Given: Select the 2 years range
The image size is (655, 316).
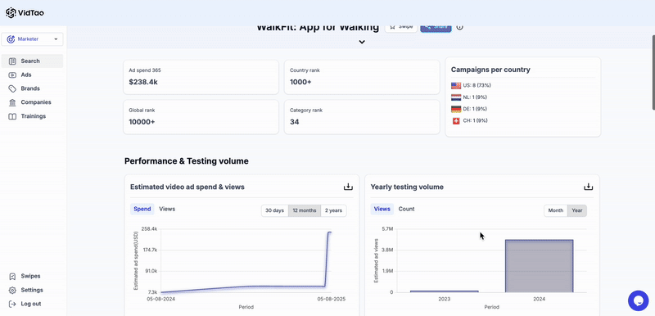Looking at the screenshot, I should pos(333,210).
